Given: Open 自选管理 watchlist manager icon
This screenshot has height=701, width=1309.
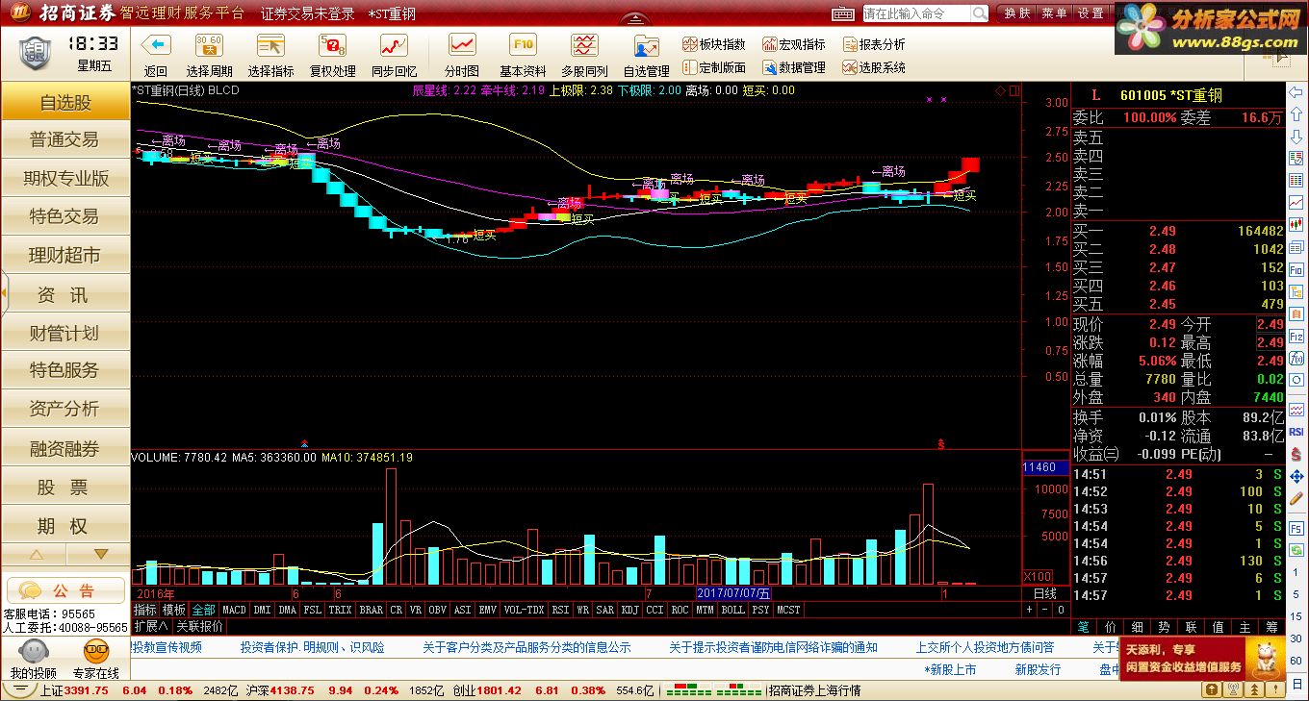Looking at the screenshot, I should 646,45.
